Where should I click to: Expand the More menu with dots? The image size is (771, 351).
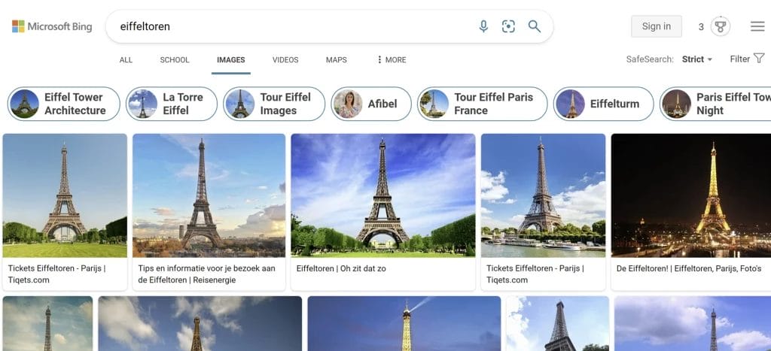tap(392, 60)
